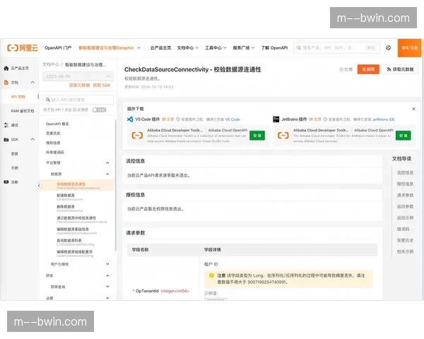Click the debug sliders icon in sidebar
This screenshot has width=424, height=339.
tap(6, 125)
